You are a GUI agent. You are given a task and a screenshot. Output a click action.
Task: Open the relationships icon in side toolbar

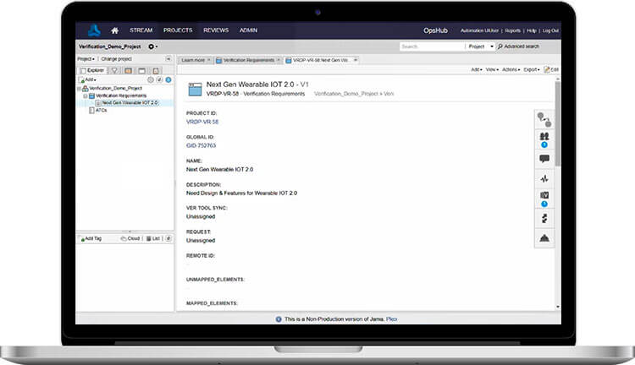[x=544, y=119]
